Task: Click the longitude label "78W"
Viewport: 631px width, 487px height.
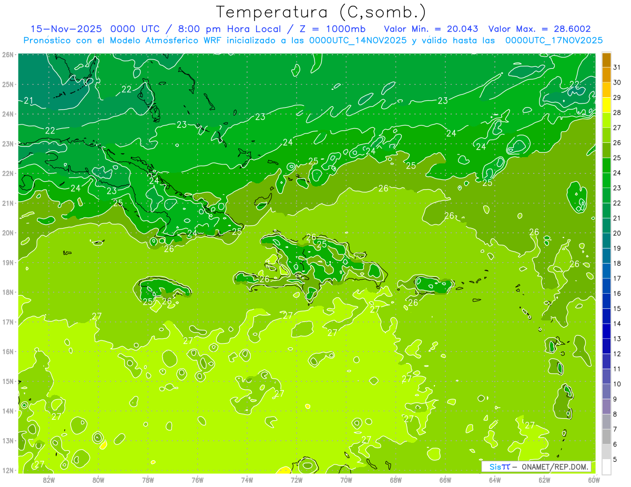Action: [148, 480]
